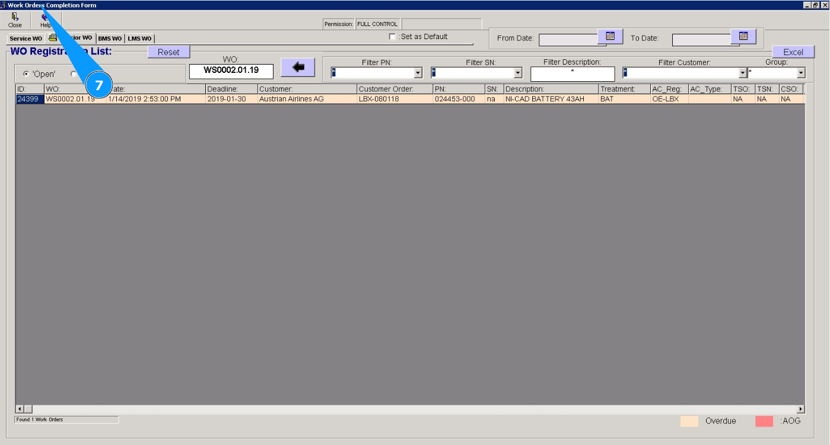Click the Filter Description input field
Viewport: 830px width, 445px height.
pos(573,73)
